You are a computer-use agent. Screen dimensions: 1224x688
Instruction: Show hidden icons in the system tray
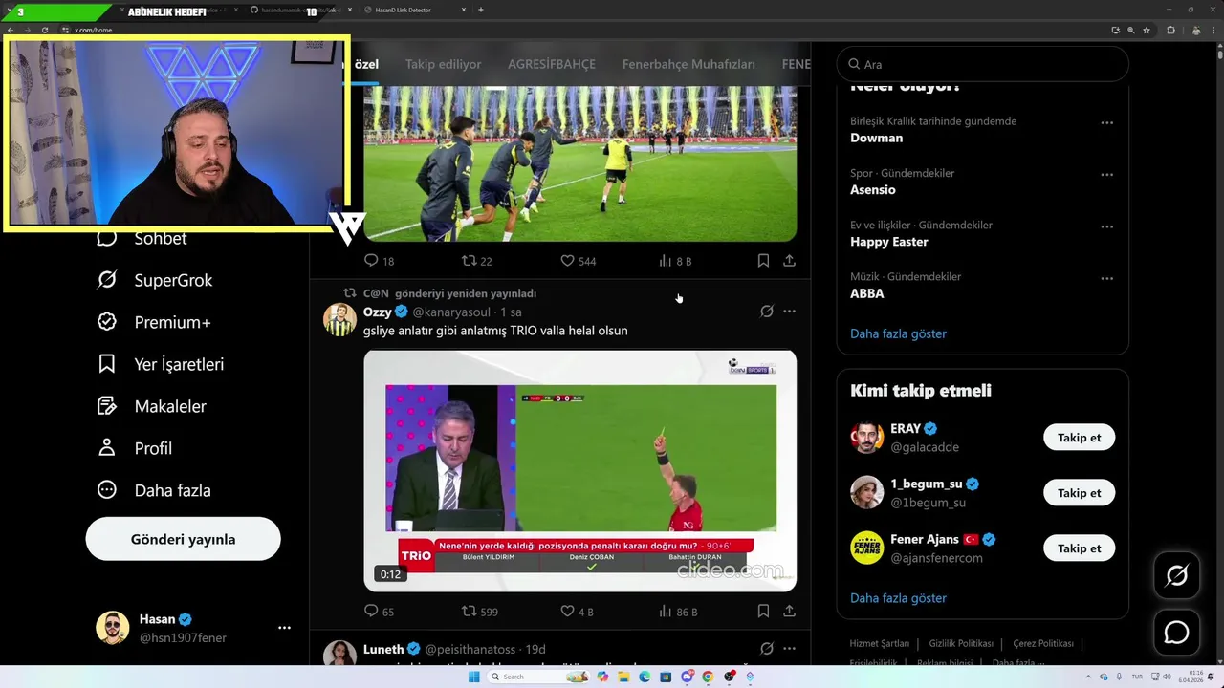coord(1088,677)
